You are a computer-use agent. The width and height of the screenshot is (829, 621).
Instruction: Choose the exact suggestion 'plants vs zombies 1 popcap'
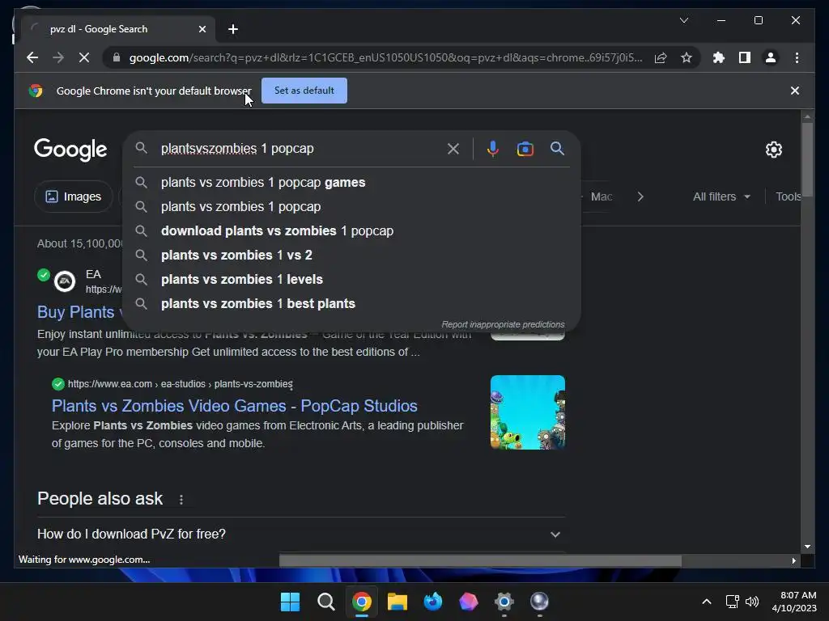point(351,206)
